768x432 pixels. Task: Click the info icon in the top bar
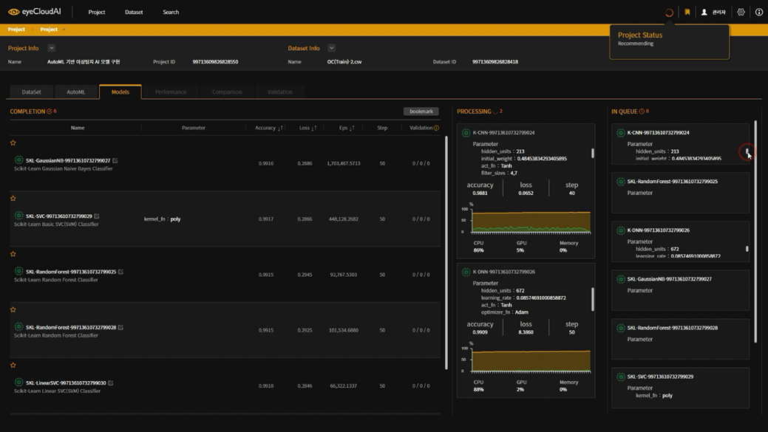click(x=758, y=13)
